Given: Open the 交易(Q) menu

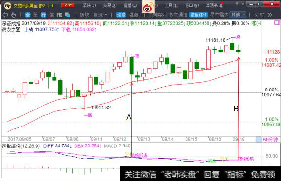Looking at the screenshot, I should pos(110,5).
